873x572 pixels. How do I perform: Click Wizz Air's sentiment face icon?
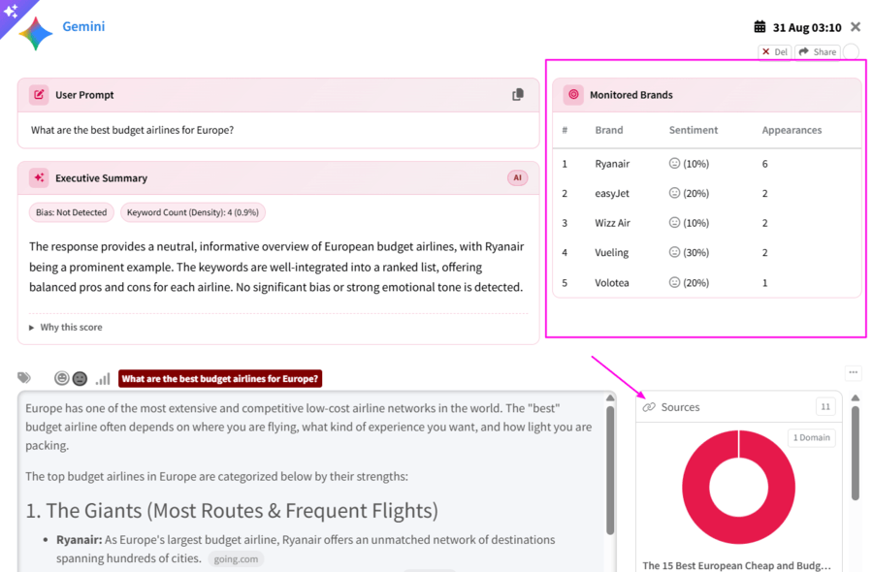click(674, 222)
